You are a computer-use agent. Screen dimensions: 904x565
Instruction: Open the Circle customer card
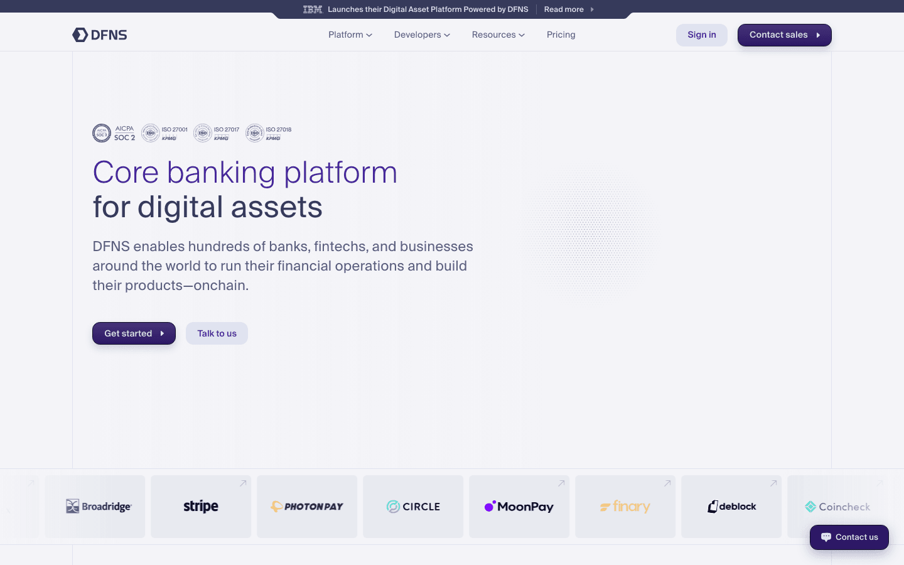click(413, 507)
